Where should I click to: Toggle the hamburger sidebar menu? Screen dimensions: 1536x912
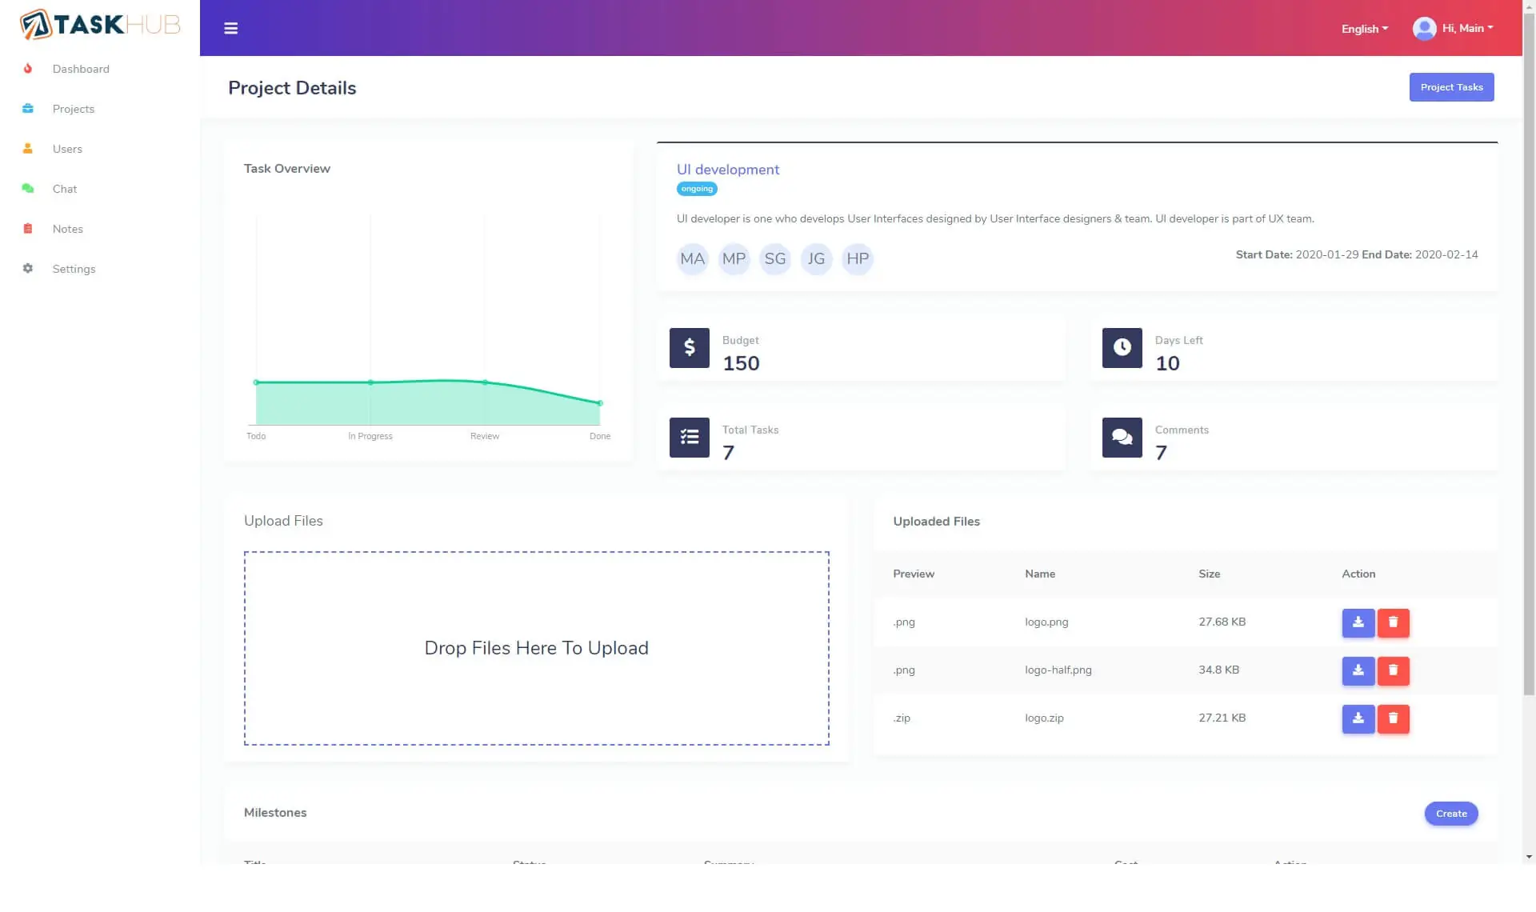230,29
